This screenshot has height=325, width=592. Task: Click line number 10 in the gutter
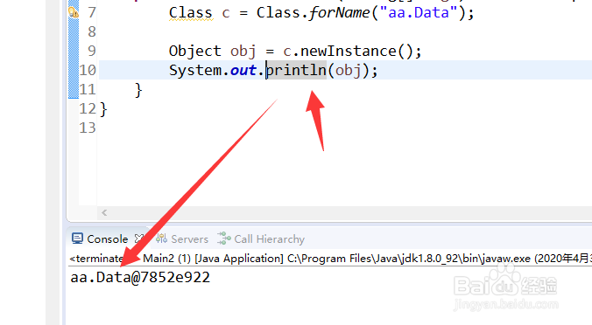coord(88,71)
